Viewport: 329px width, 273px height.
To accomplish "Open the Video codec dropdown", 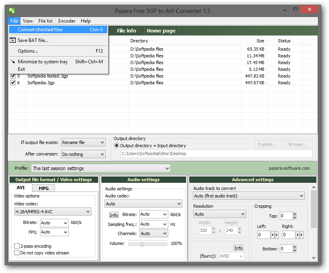I will (53, 212).
